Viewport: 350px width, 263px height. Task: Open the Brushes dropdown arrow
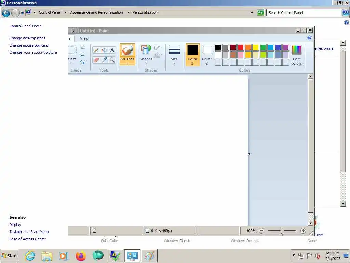(127, 63)
